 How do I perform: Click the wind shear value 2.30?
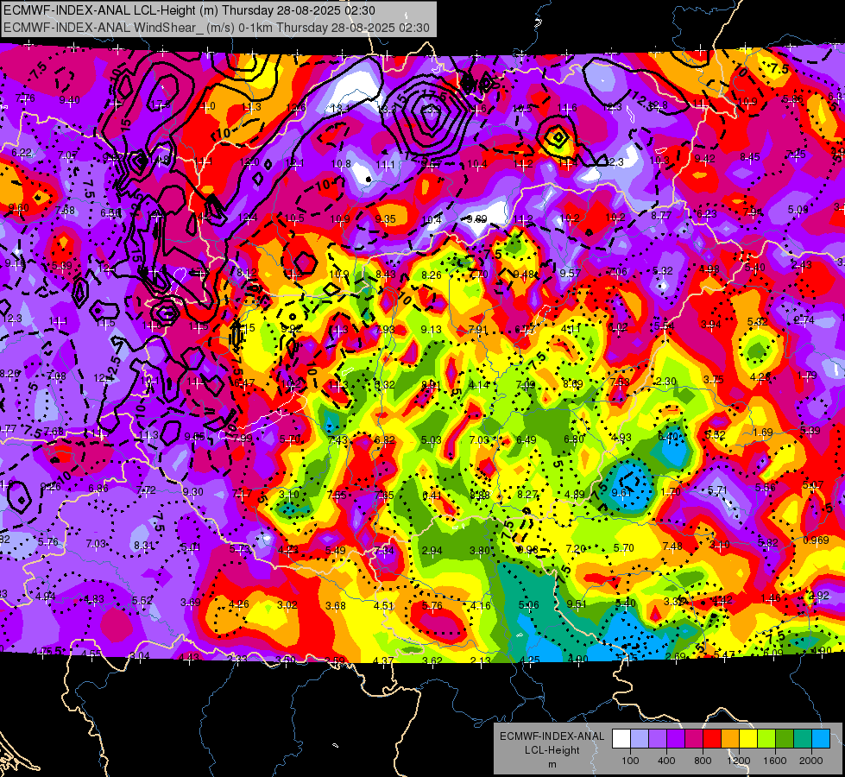coord(666,382)
